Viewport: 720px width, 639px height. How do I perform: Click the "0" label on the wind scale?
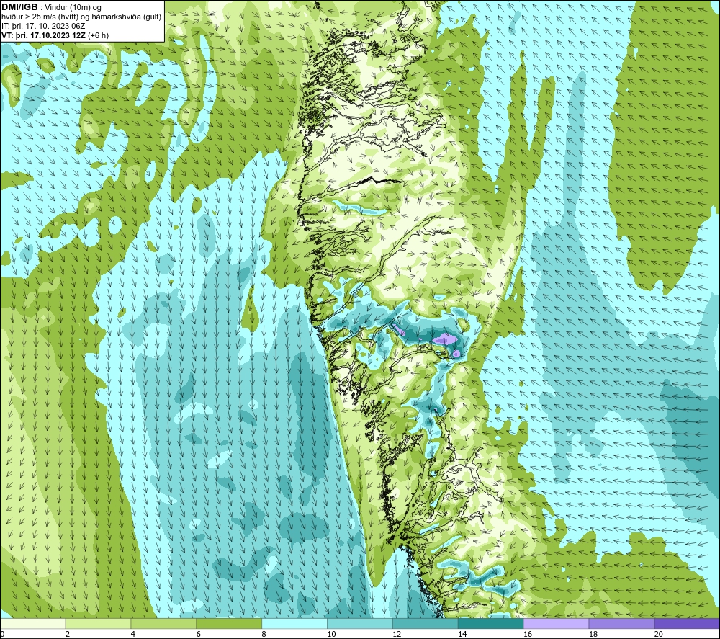point(2,634)
